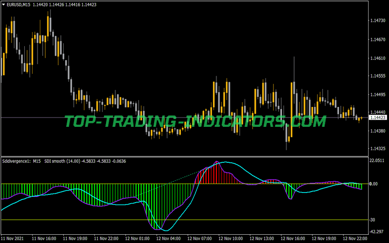The image size is (389, 243).
Task: Click the 12 Nov 13:00 time label
Action: (262, 239)
